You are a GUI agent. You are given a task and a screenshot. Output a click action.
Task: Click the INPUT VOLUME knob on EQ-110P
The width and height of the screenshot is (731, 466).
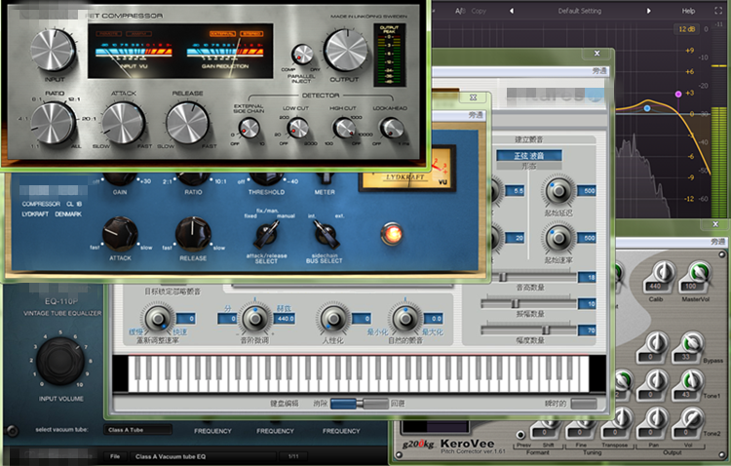click(x=60, y=361)
